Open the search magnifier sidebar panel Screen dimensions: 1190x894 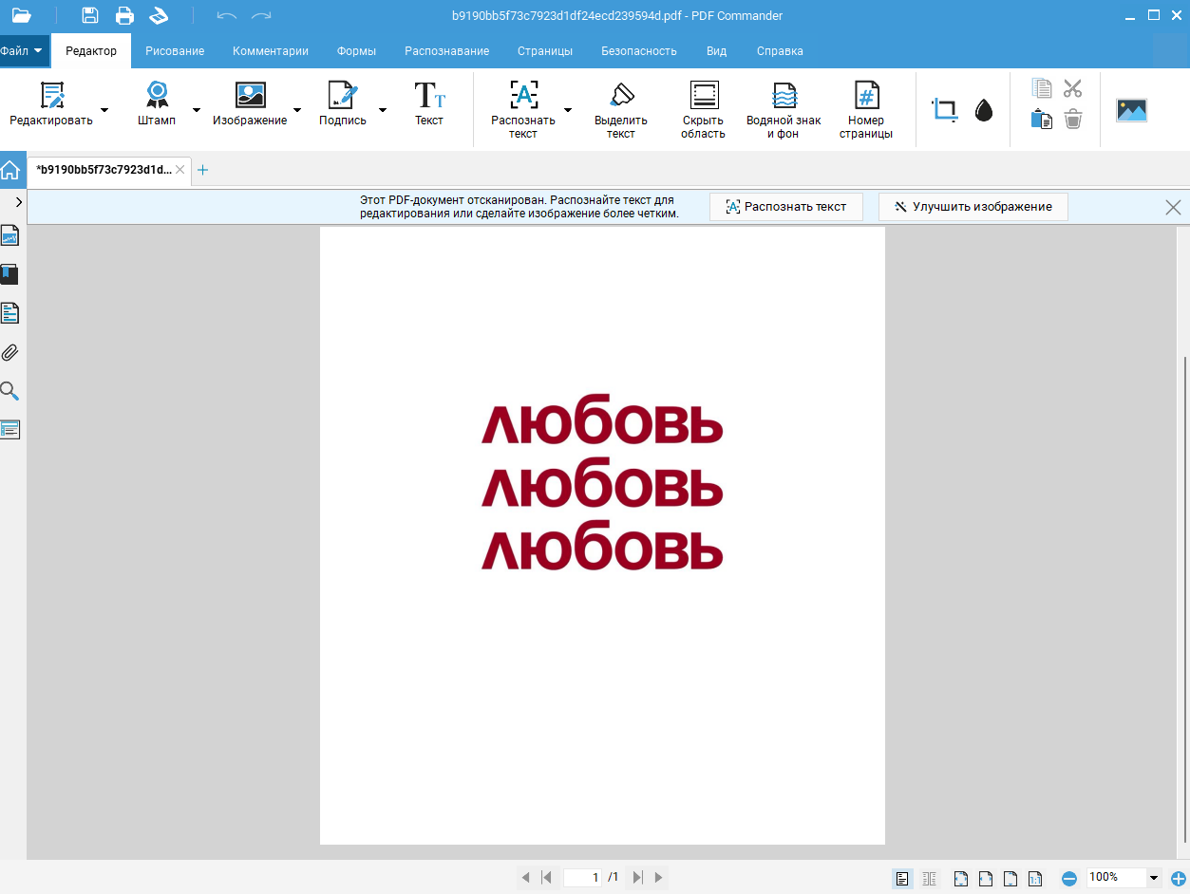pyautogui.click(x=9, y=391)
